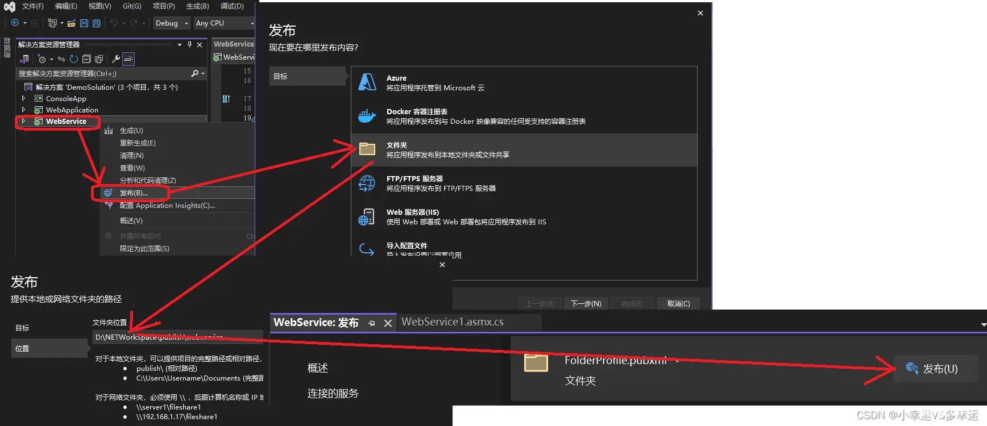Pin the Solution Explorer panel with pin icon
Screen dimensions: 987x426
(x=190, y=44)
